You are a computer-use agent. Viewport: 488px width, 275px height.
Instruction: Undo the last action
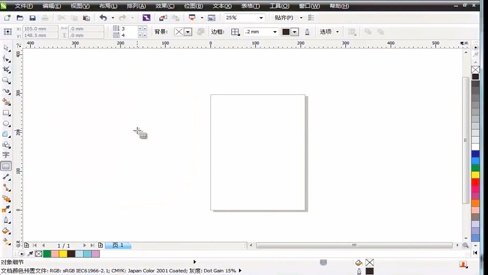pos(103,18)
